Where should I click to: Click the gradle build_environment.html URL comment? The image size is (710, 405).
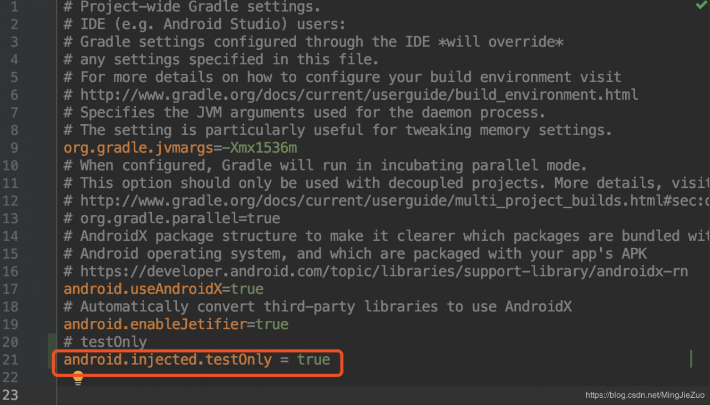(351, 95)
